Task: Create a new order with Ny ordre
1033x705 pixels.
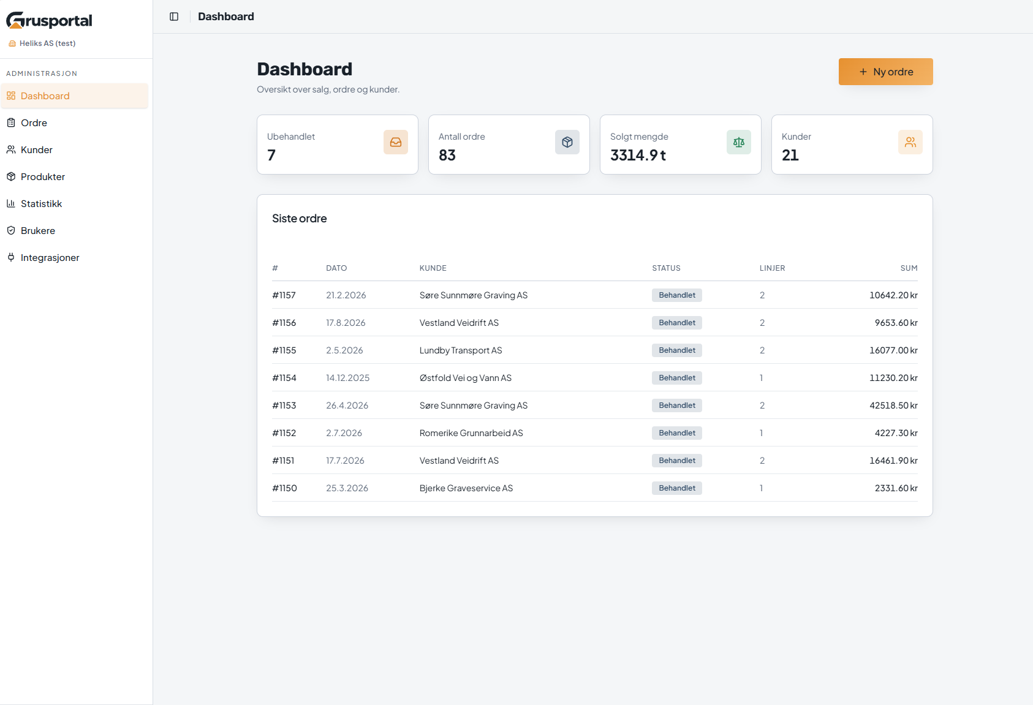Action: [885, 72]
